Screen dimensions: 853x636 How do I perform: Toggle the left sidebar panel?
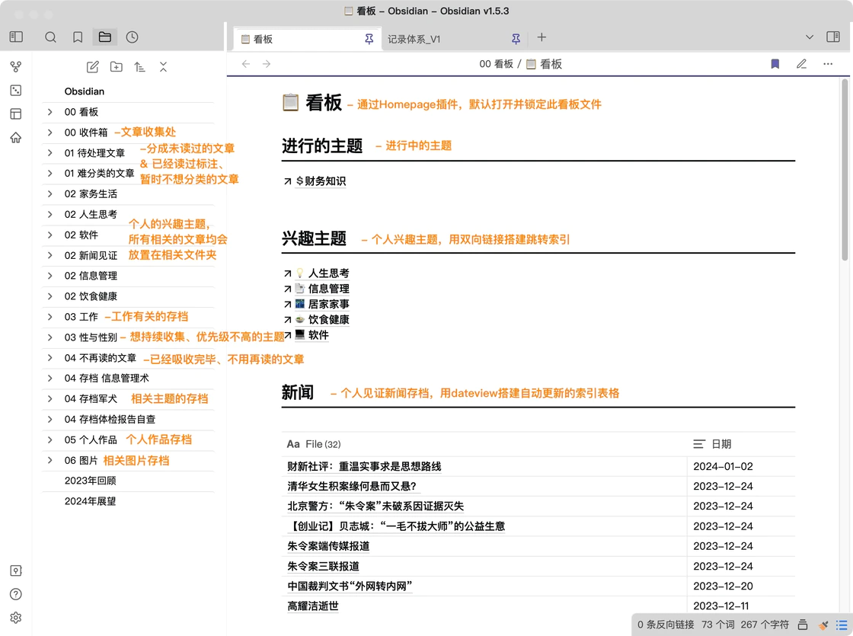16,37
